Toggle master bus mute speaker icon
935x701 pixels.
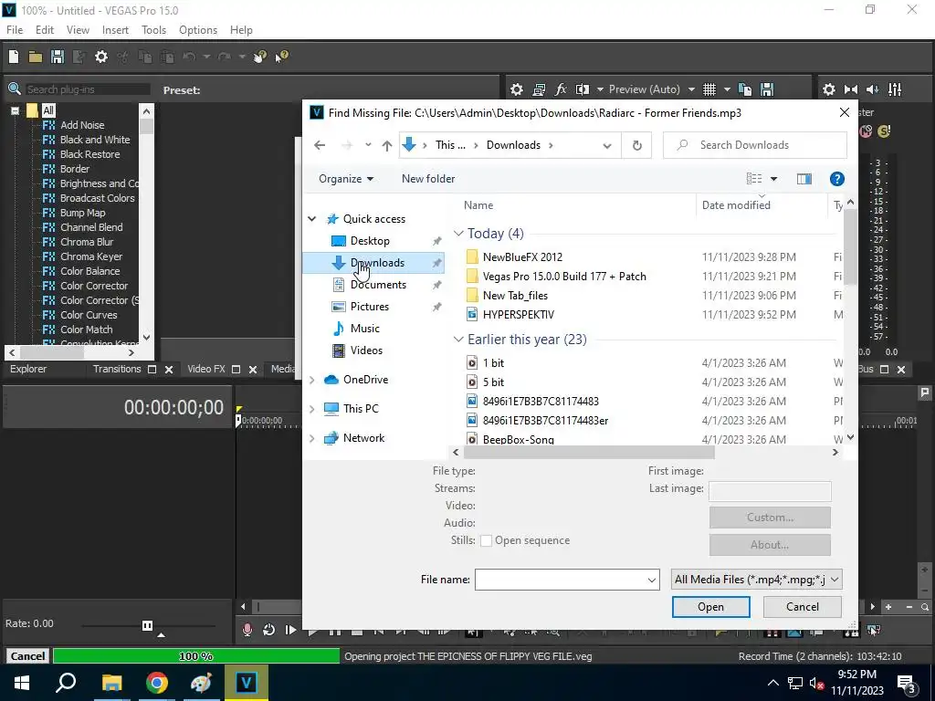[872, 89]
